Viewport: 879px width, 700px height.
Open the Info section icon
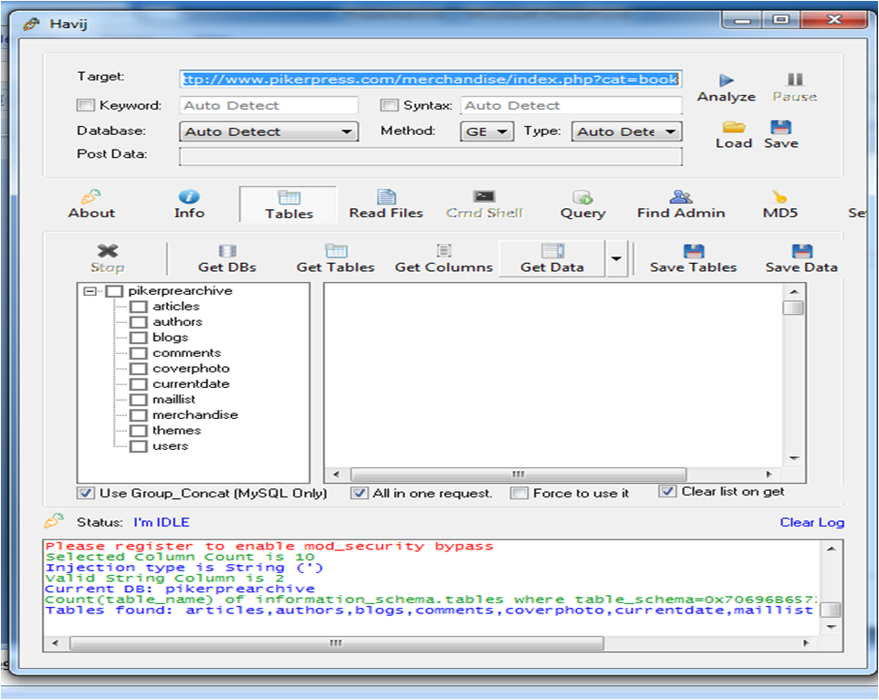coord(189,197)
